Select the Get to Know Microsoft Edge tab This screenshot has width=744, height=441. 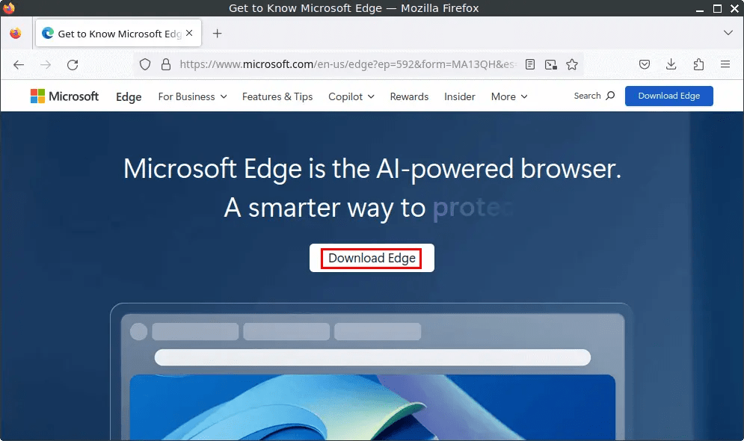119,33
